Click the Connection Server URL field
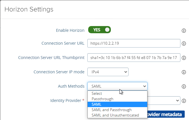 click(134, 43)
